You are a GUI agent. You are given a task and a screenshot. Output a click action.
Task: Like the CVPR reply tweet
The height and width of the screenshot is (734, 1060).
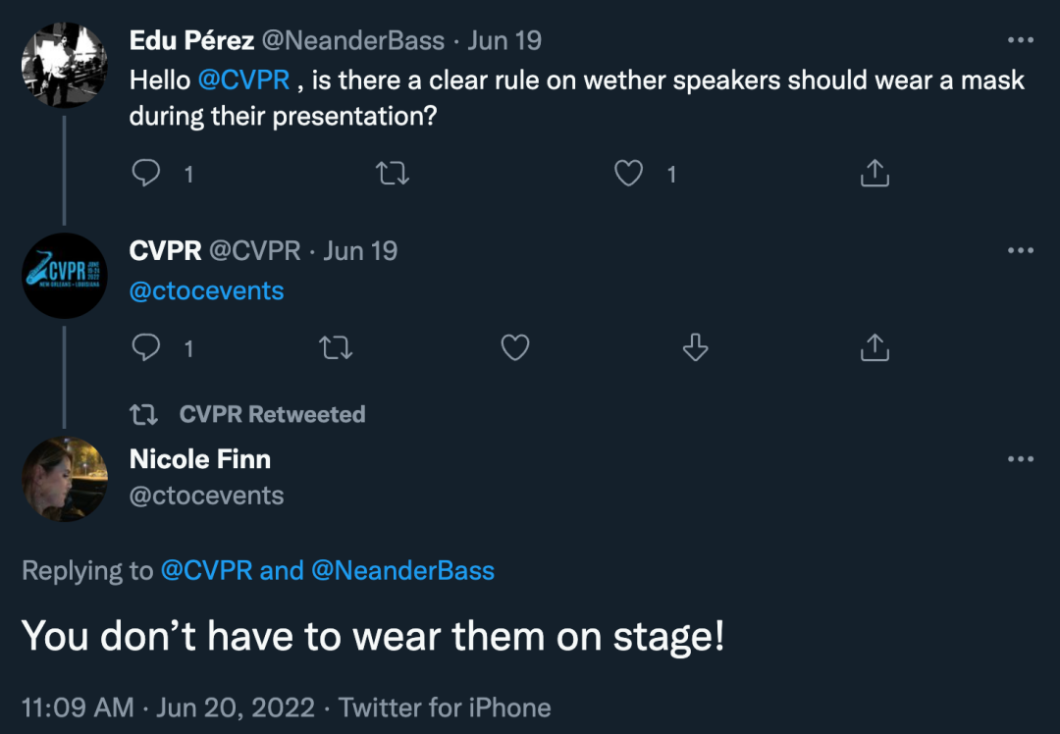[x=515, y=347]
